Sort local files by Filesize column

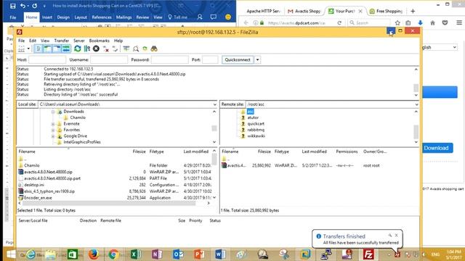coord(139,152)
